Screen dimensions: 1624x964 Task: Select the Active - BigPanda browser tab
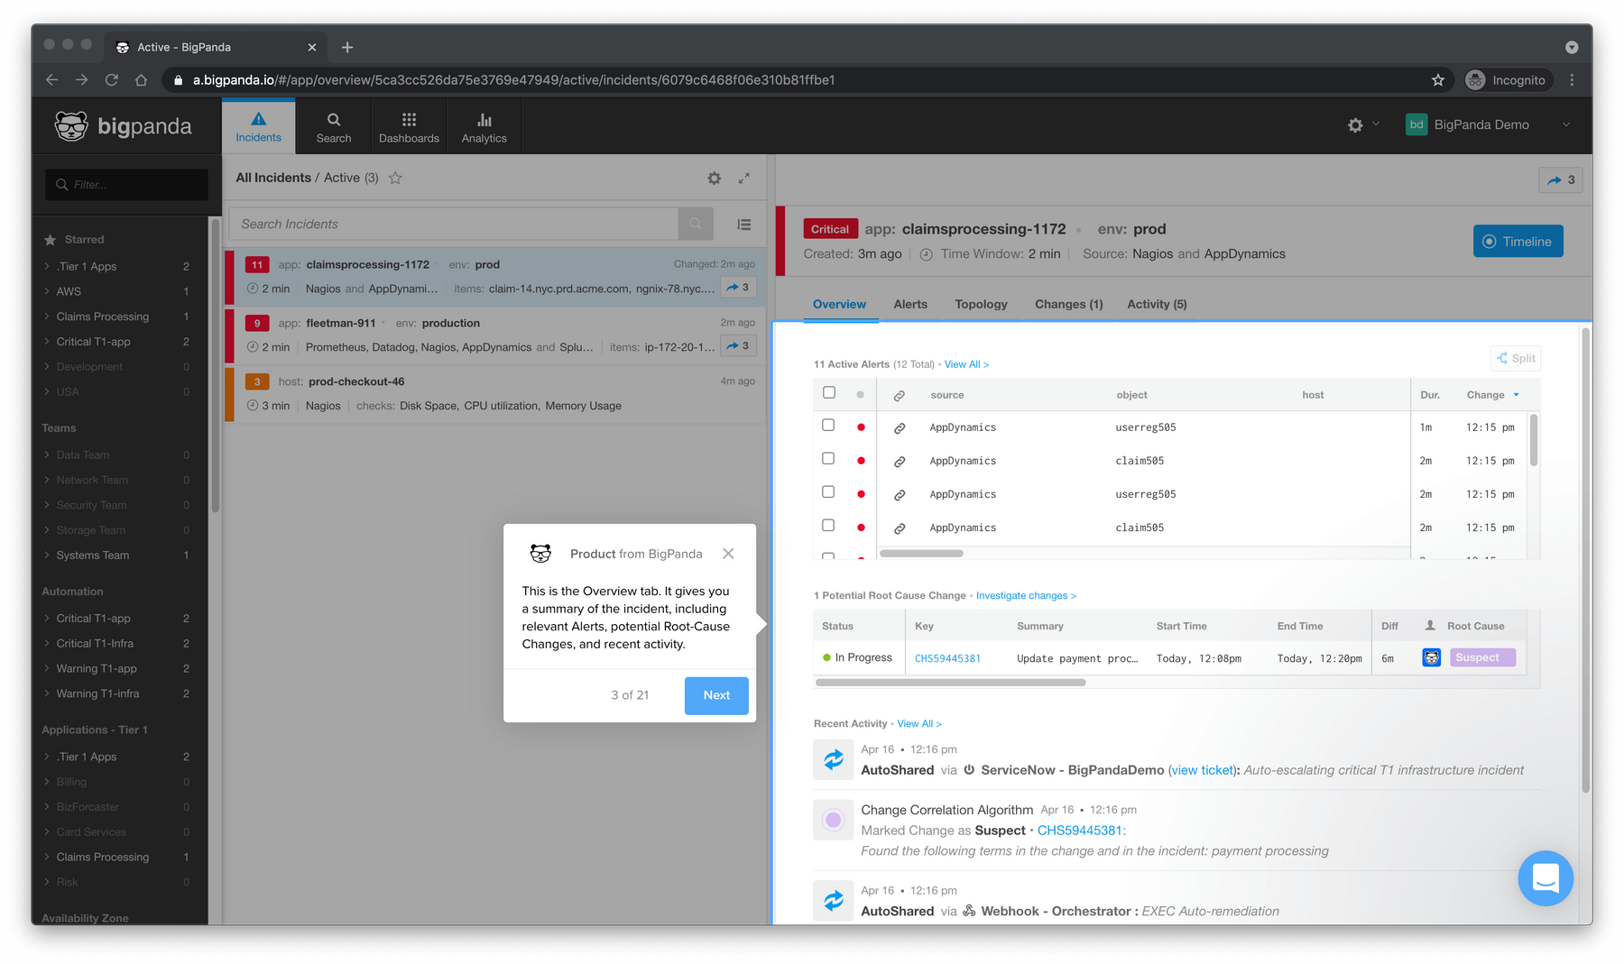click(217, 47)
